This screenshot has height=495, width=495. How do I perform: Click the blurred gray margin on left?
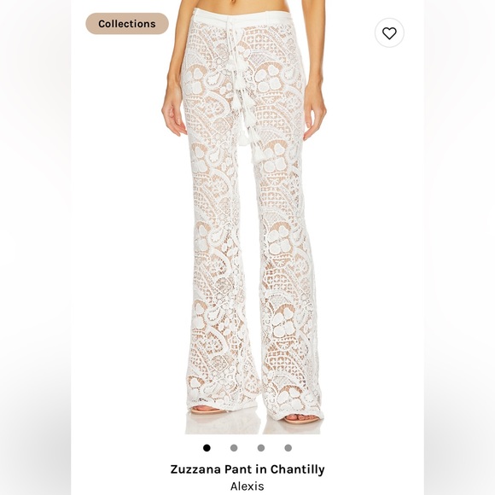coord(35,247)
